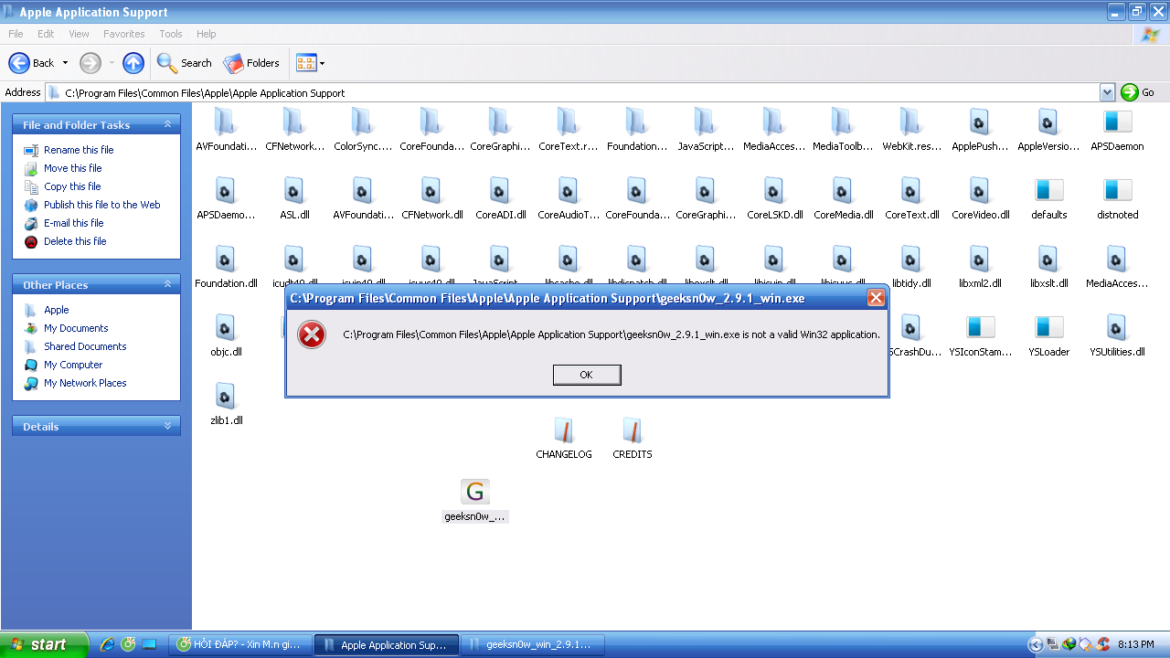Screen dimensions: 1170x658
Task: Select the objc.dll file icon
Action: click(x=225, y=327)
